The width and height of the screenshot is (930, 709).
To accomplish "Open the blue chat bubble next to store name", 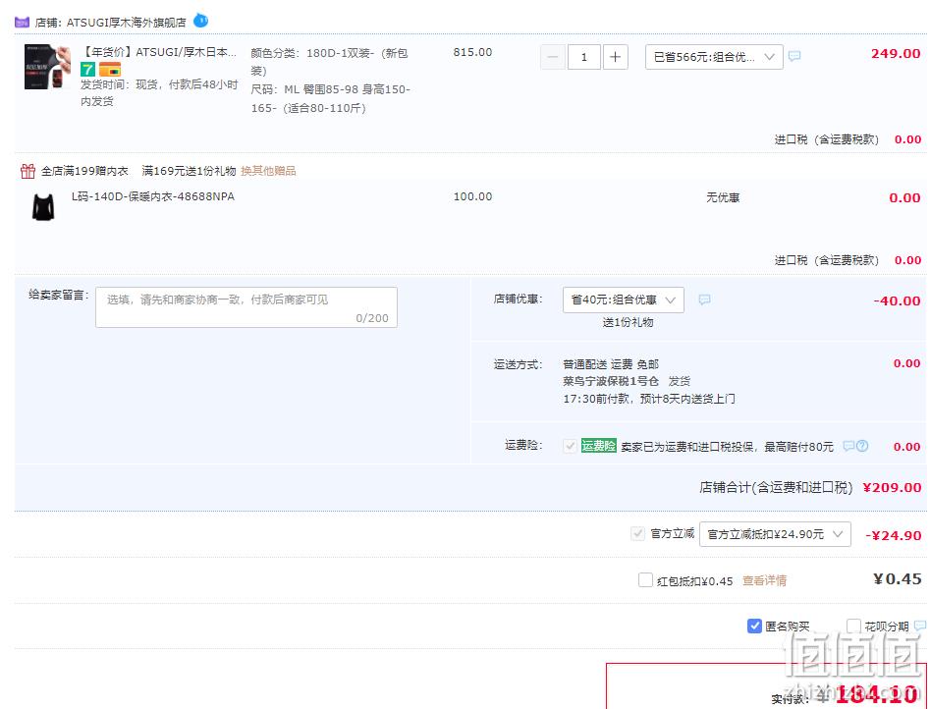I will (x=201, y=21).
